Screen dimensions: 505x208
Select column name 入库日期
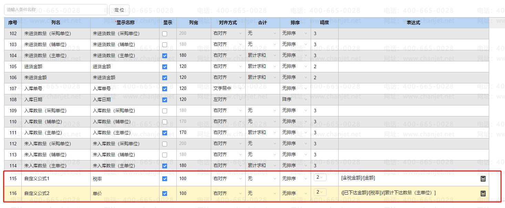click(33, 100)
